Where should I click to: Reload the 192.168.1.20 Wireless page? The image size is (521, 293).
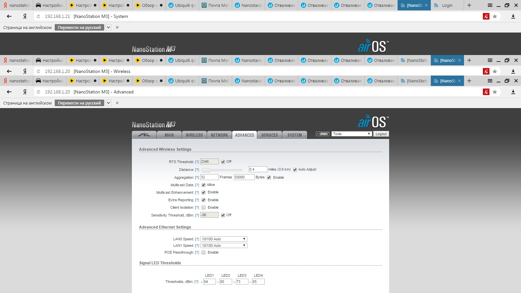[x=38, y=71]
